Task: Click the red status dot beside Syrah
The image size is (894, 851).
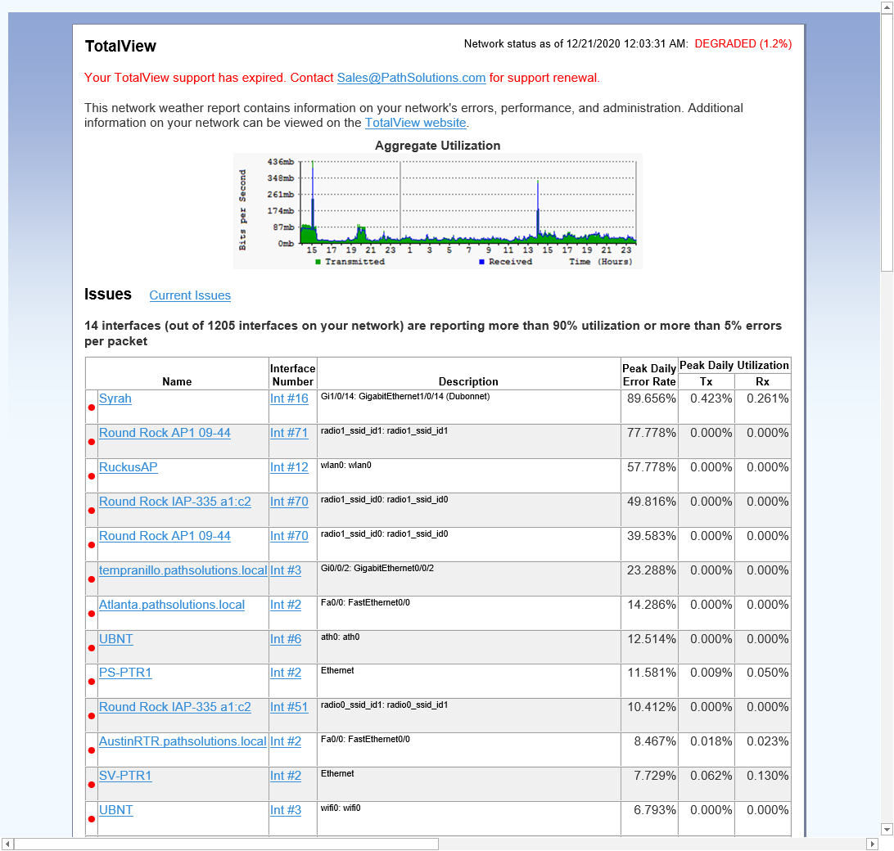Action: pyautogui.click(x=92, y=407)
